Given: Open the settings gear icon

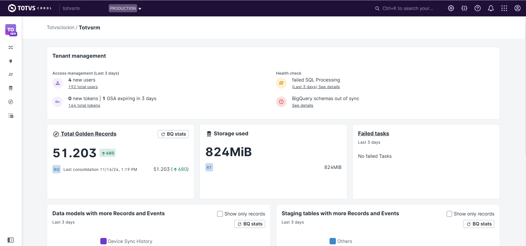Looking at the screenshot, I should pos(451,8).
